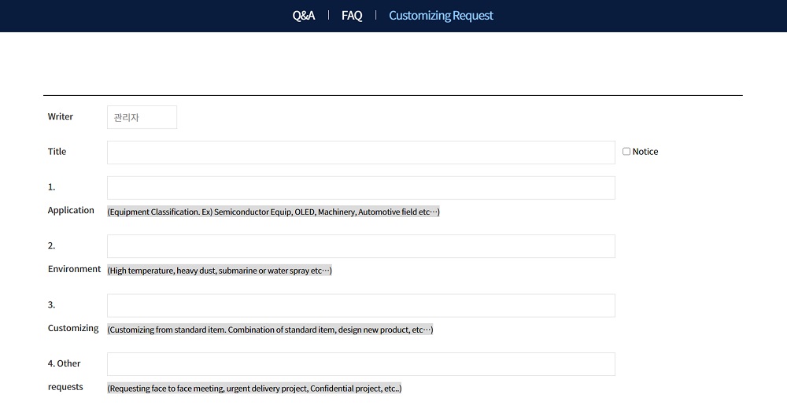Select the Customizing text field
Viewport: 787px width, 409px height.
(361, 306)
